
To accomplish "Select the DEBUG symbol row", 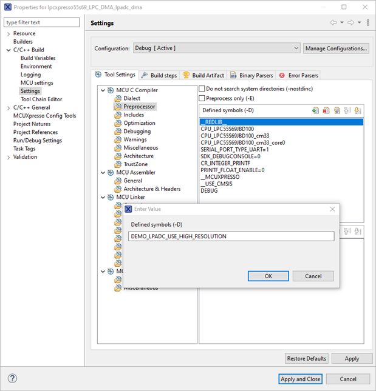I will [x=209, y=190].
